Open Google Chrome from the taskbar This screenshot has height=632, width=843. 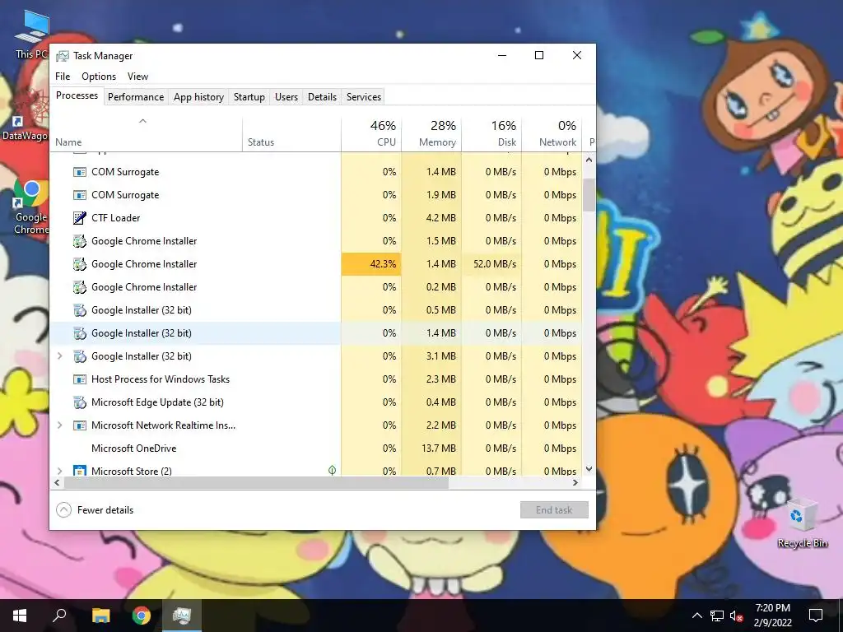(x=142, y=616)
